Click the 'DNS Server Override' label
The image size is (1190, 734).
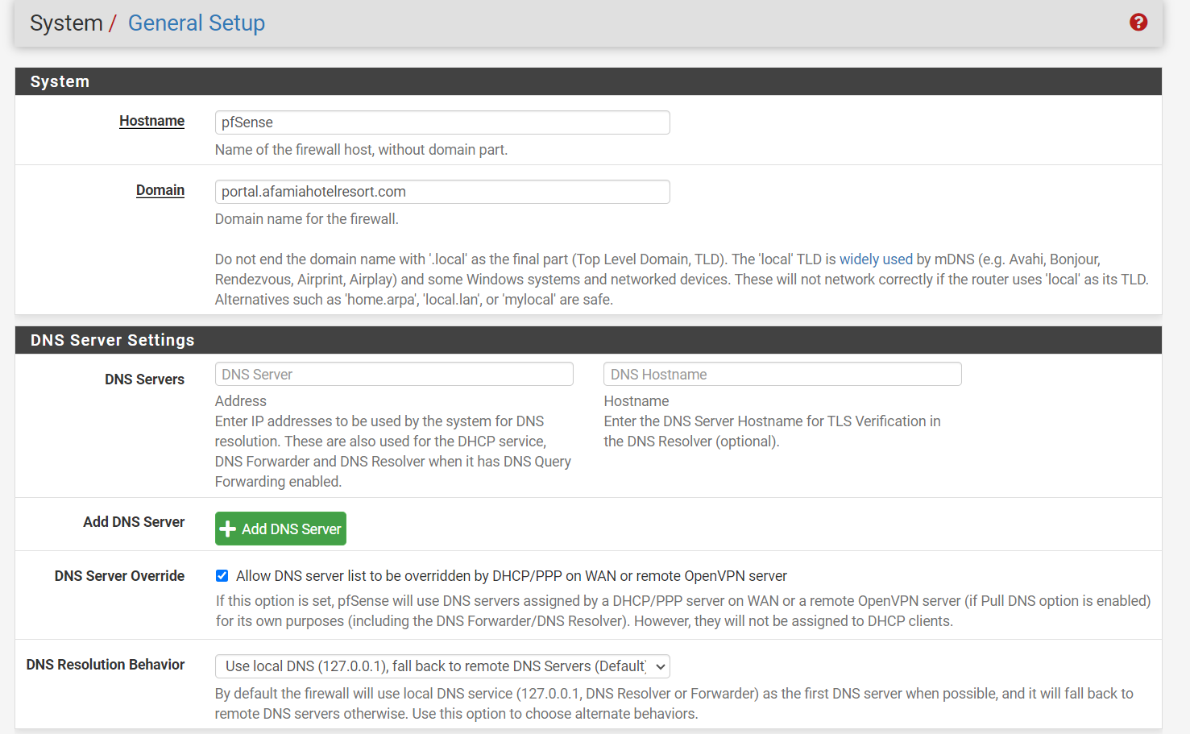point(119,575)
